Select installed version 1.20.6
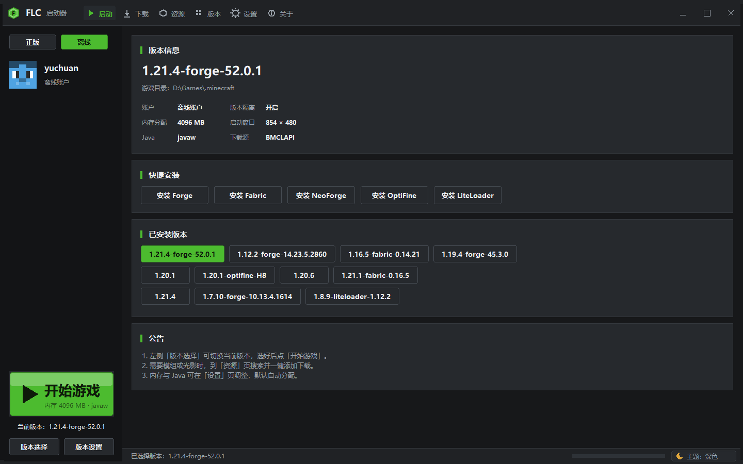 304,275
